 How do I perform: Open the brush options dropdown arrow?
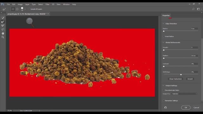[x=25, y=9]
